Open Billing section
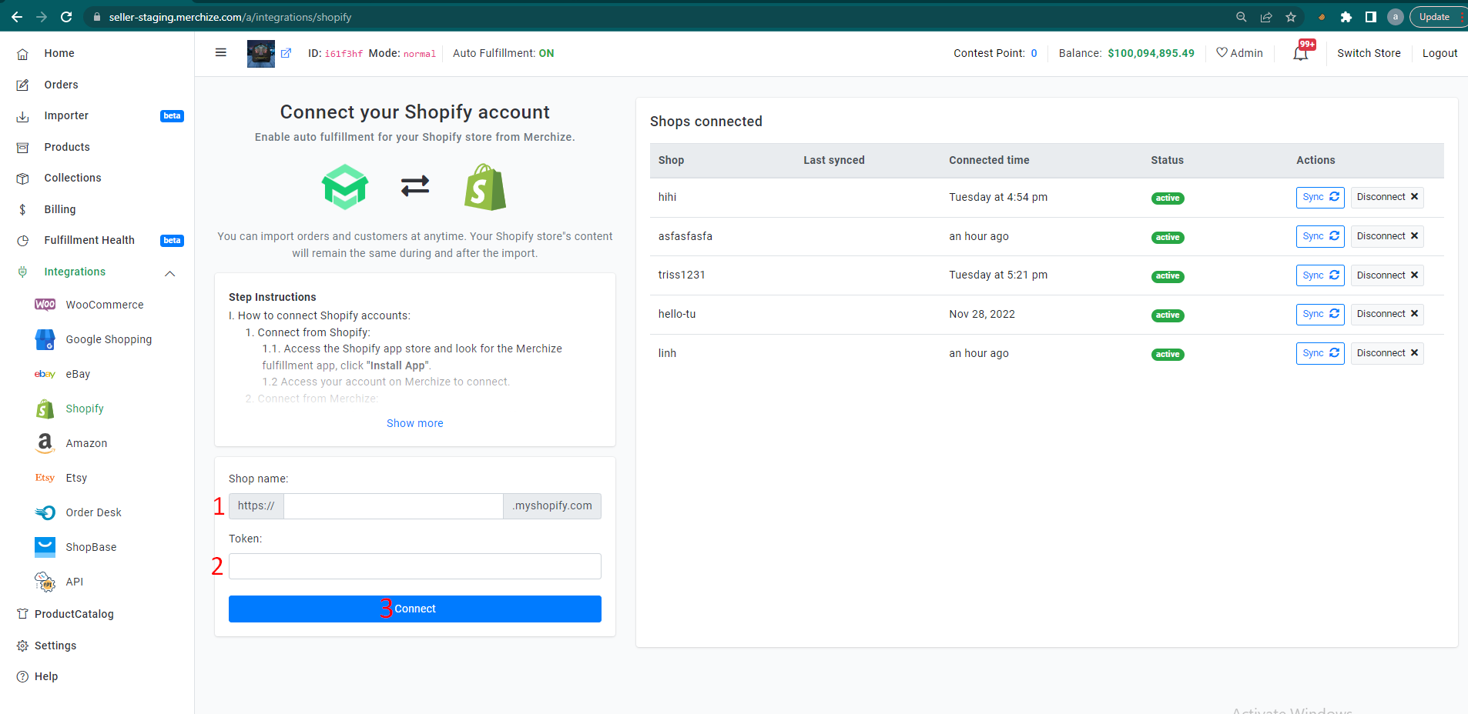 click(59, 209)
